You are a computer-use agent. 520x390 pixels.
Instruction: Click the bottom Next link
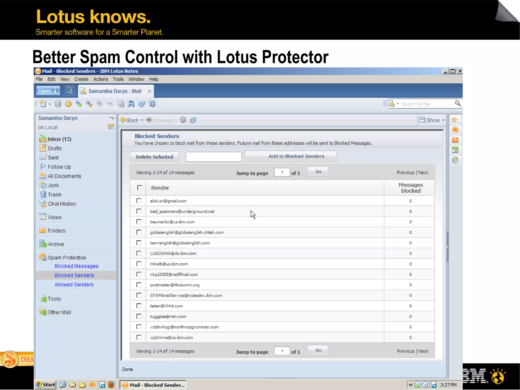[423, 351]
